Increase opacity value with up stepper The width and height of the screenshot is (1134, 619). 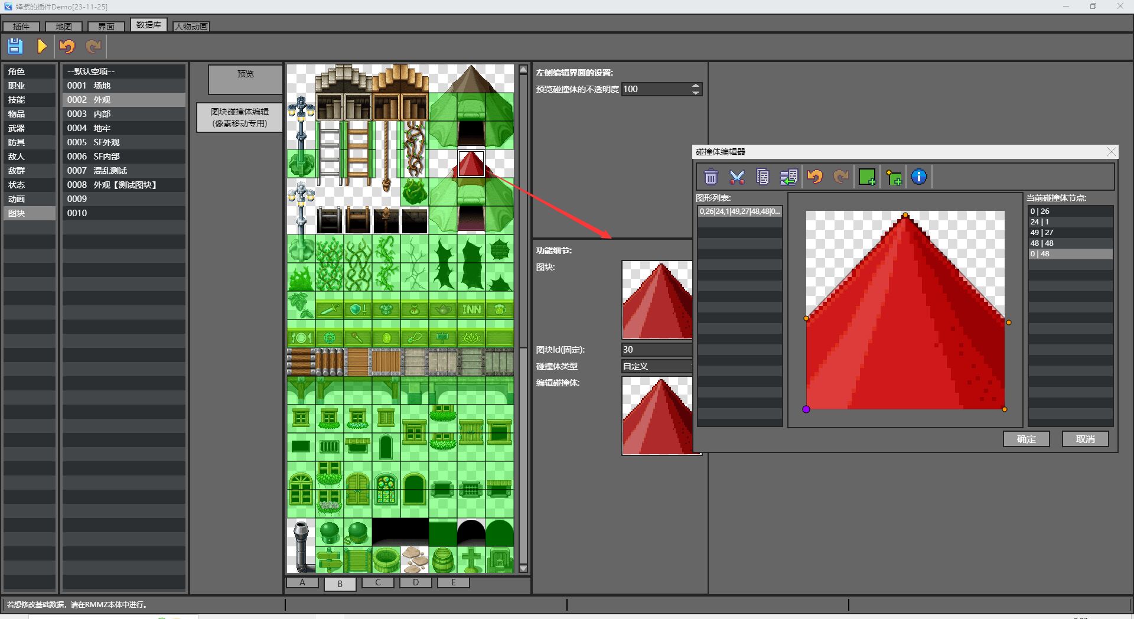(x=696, y=86)
